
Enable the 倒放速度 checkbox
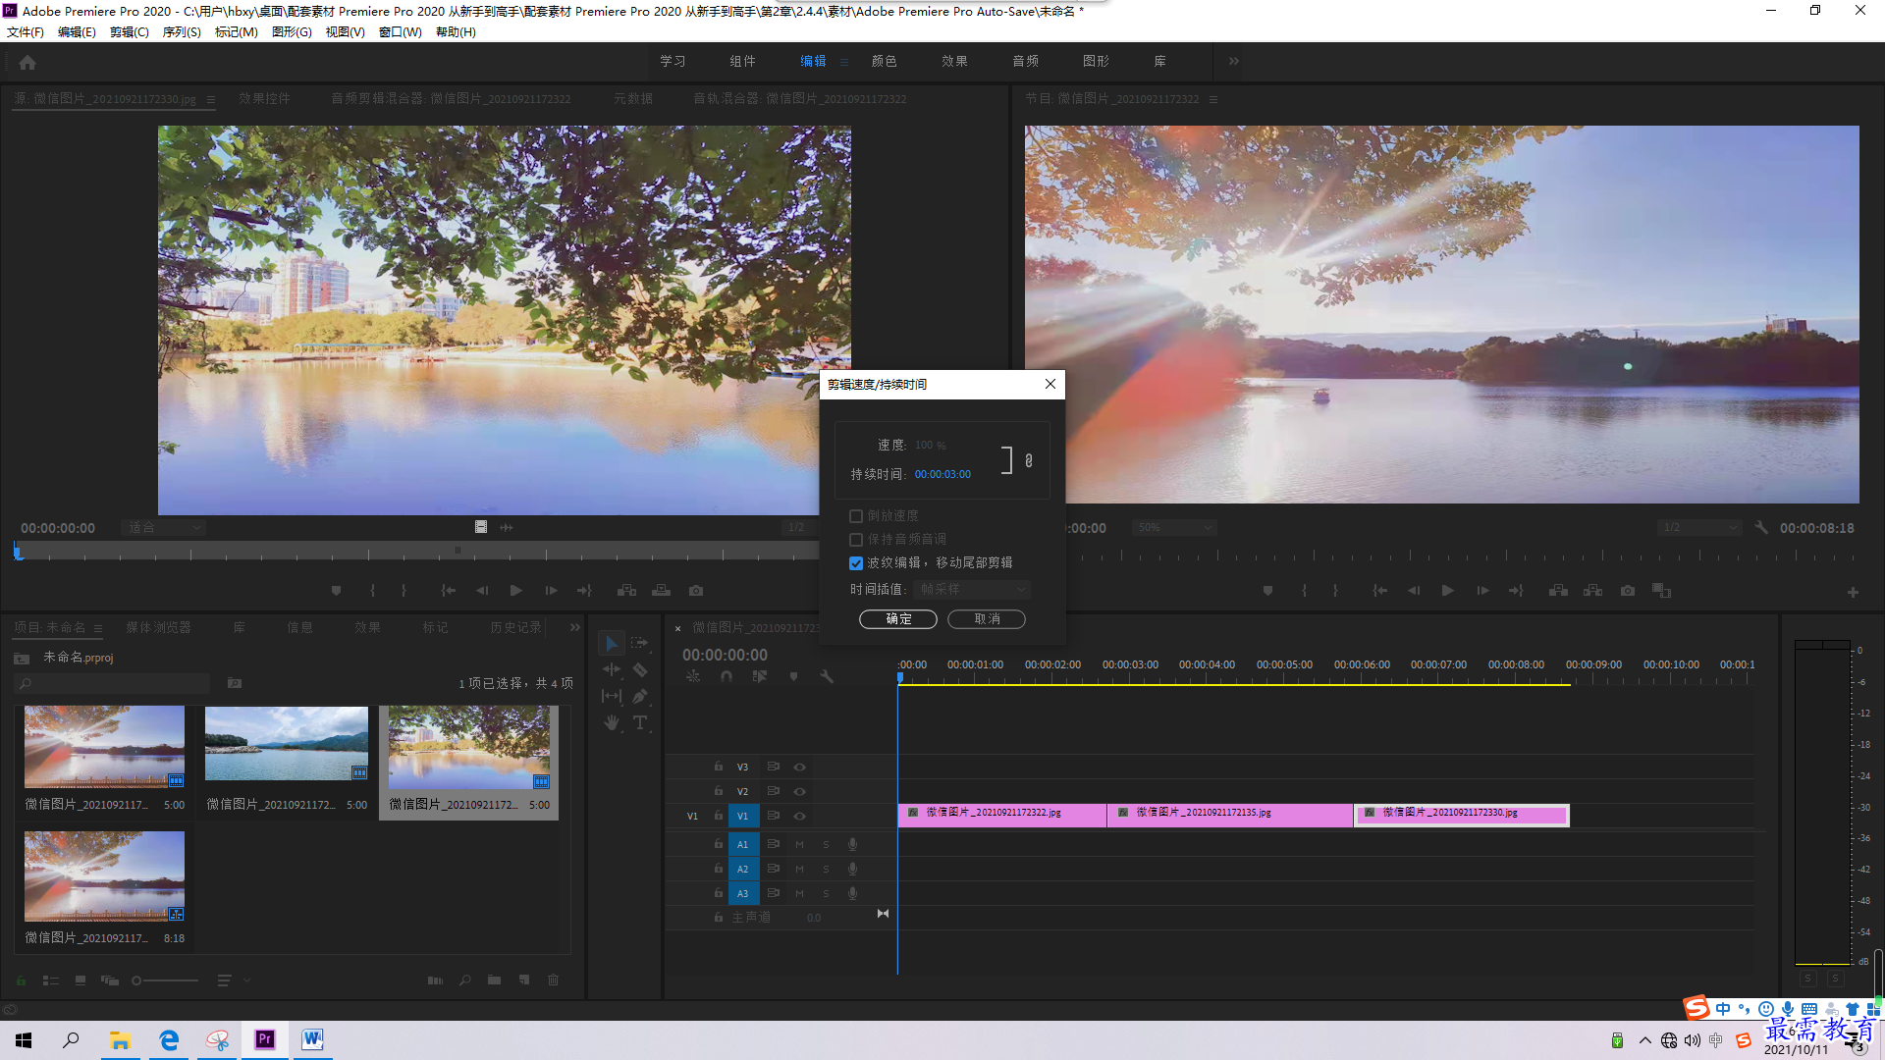tap(856, 516)
